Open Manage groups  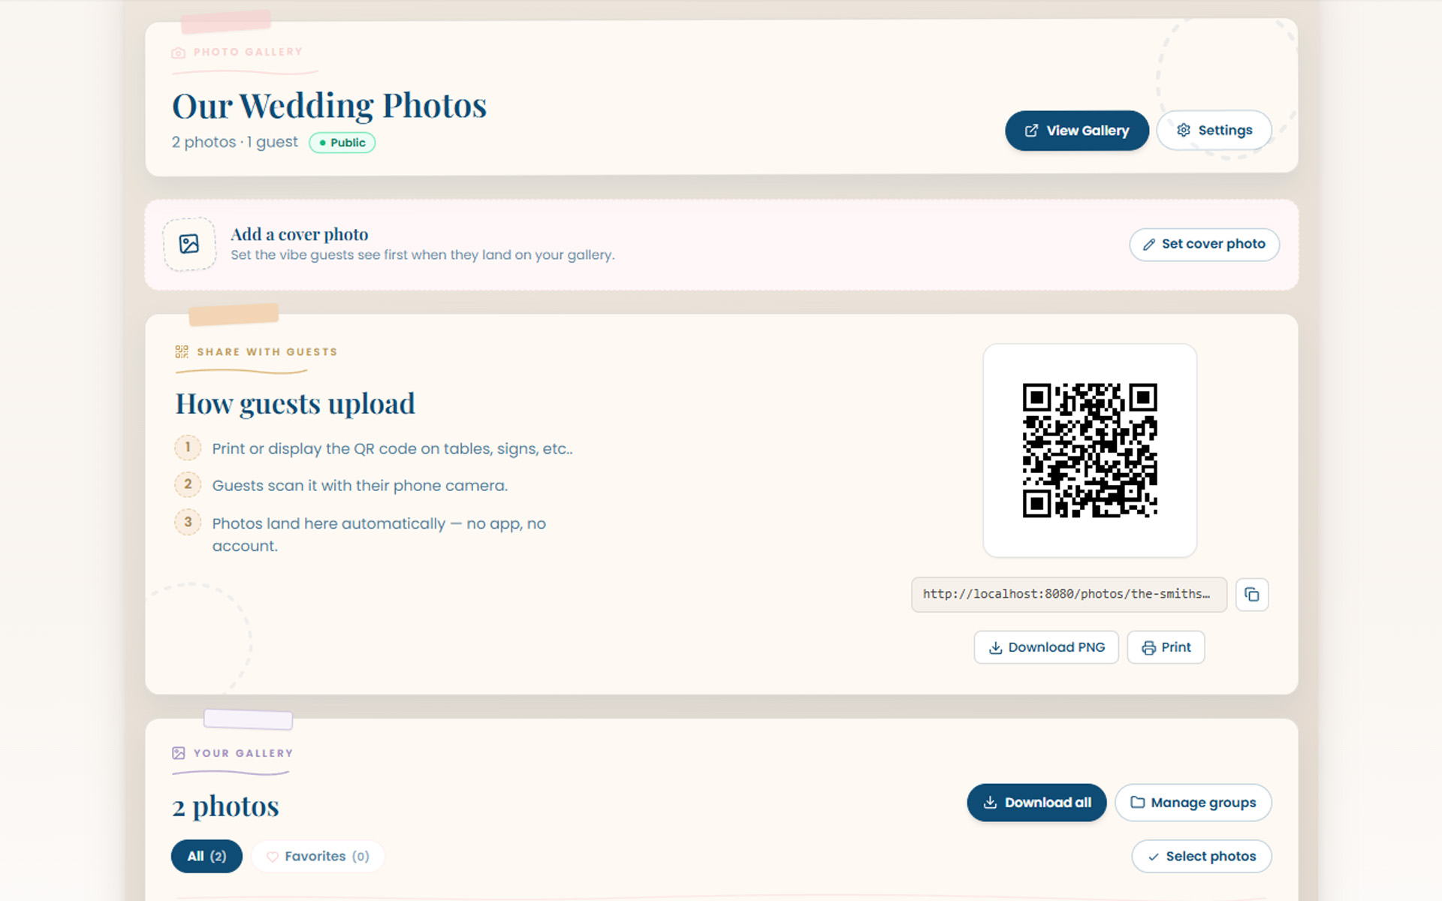click(x=1193, y=803)
